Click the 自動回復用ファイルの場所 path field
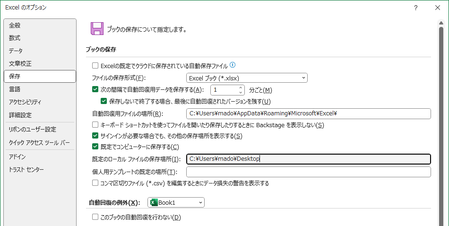Screen dimensions: 449x226 (x=309, y=113)
